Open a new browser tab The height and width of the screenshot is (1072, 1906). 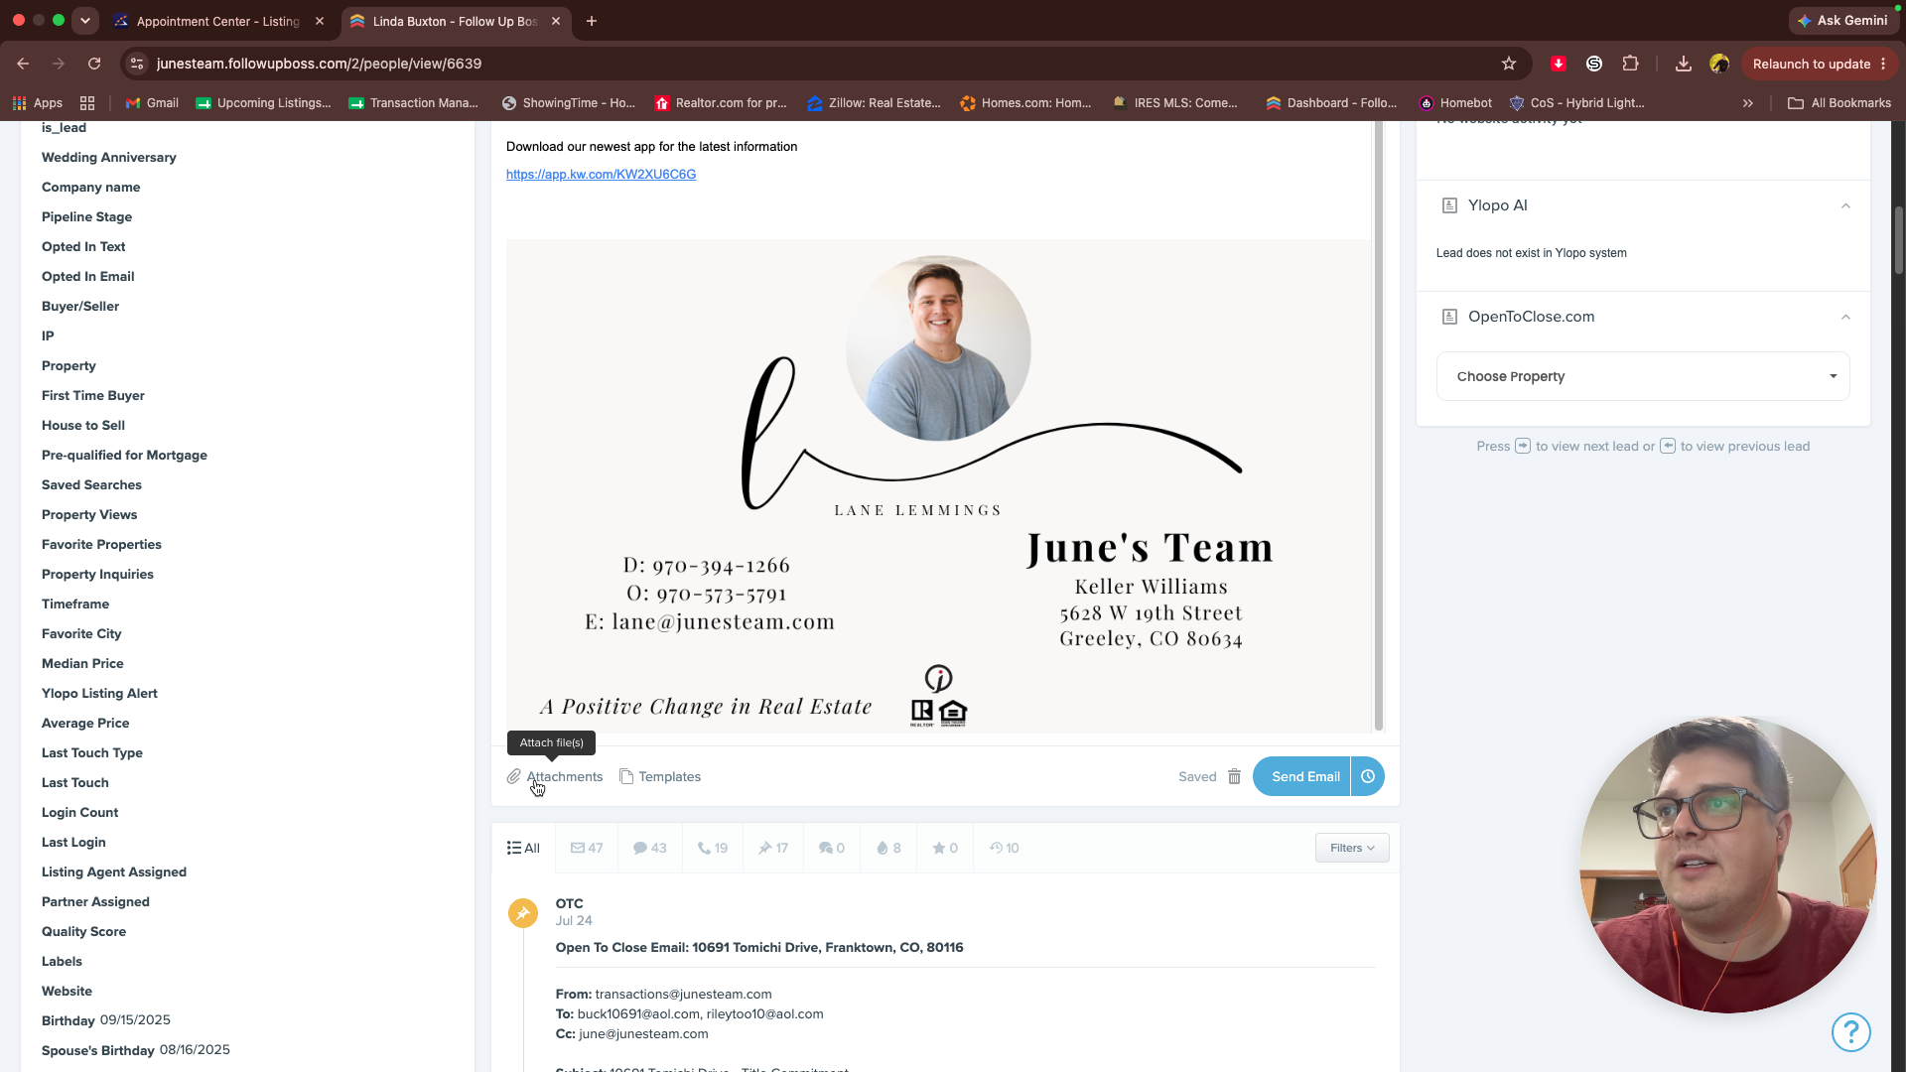point(592,21)
